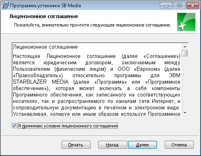
Task: Click the 'Лицензионное соглашение' bold heading
Action: tap(44, 16)
